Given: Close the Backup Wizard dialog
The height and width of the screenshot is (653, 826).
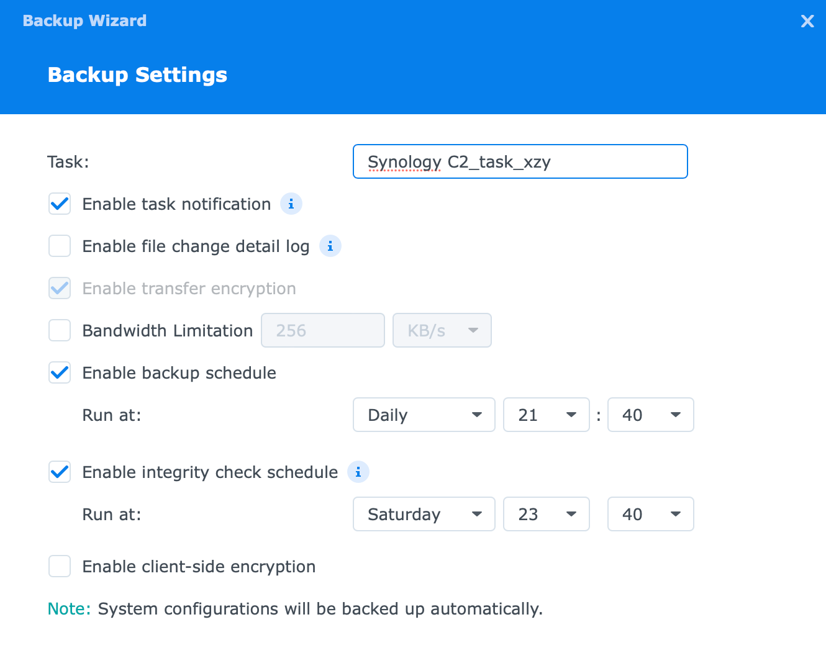Looking at the screenshot, I should click(x=807, y=21).
